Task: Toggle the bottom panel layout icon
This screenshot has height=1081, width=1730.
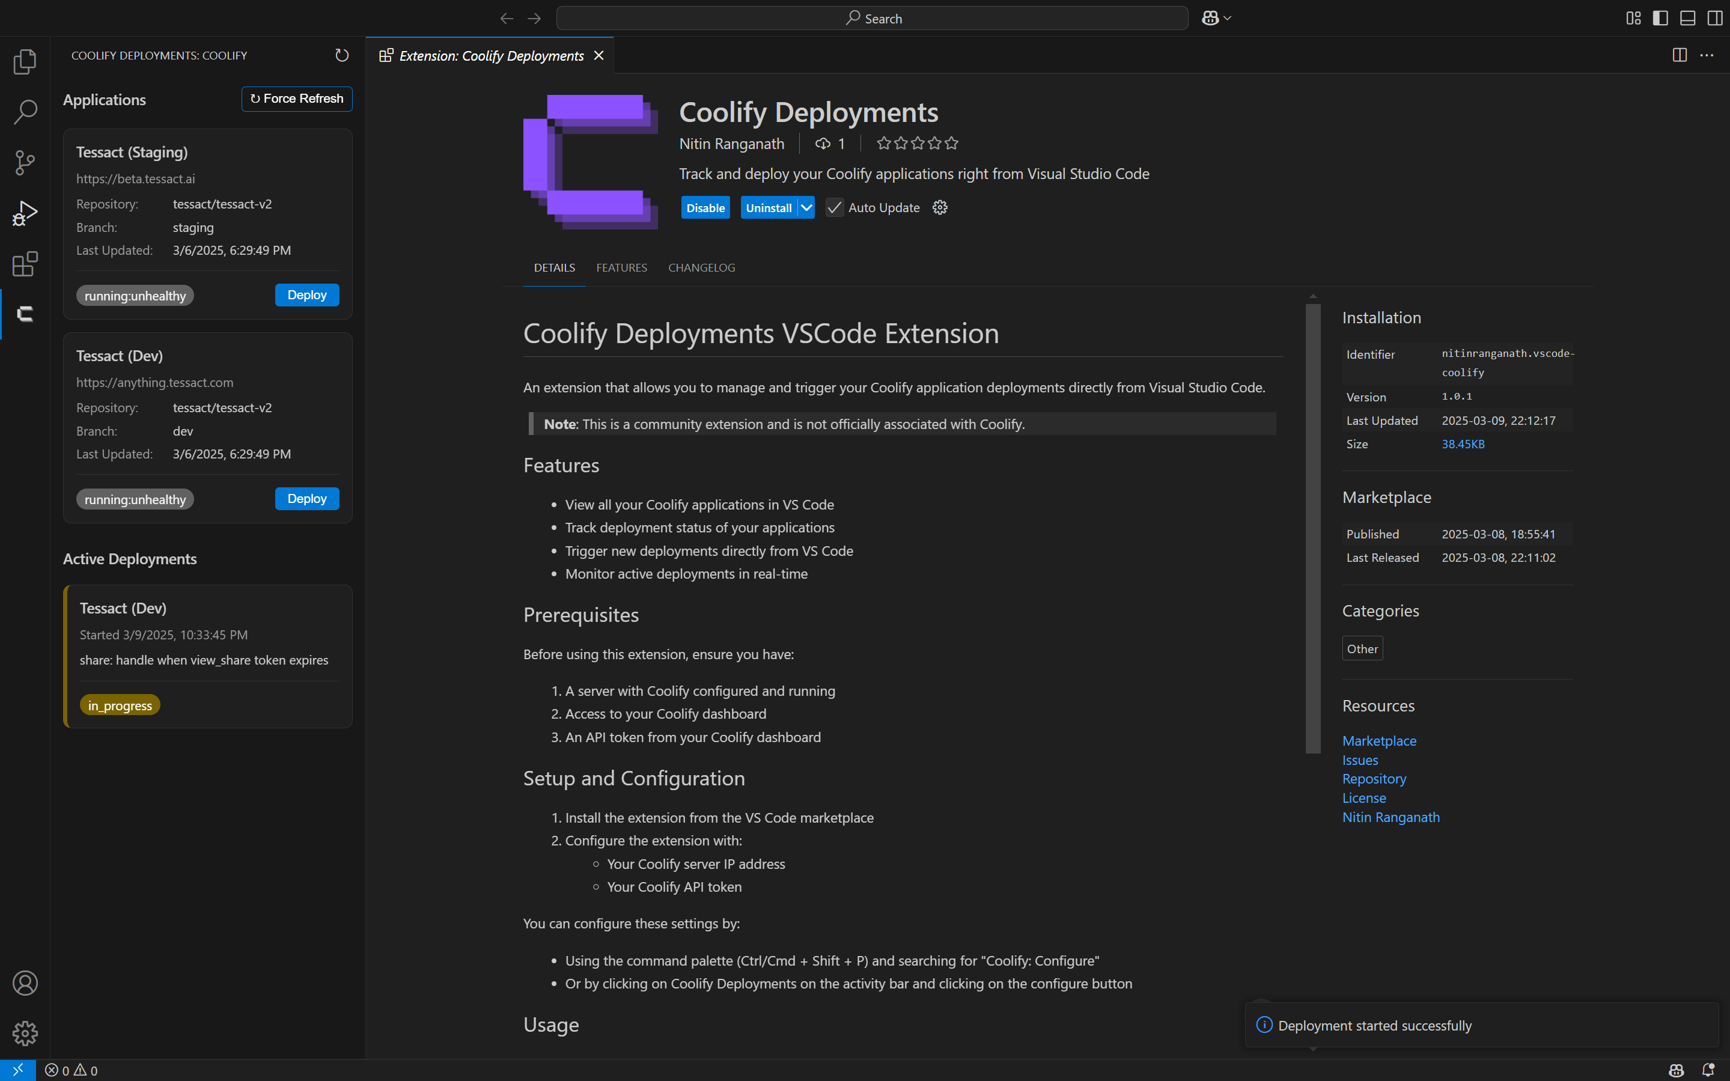Action: (x=1687, y=18)
